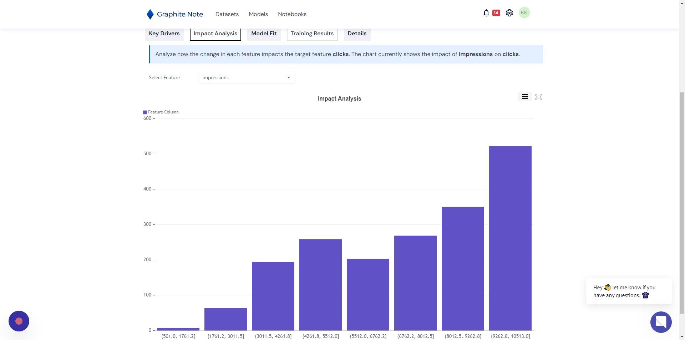The image size is (685, 340).
Task: Open the Notebooks navigation link
Action: click(x=292, y=14)
